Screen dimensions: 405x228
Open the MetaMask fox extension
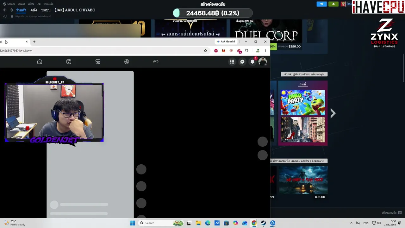pos(223,51)
